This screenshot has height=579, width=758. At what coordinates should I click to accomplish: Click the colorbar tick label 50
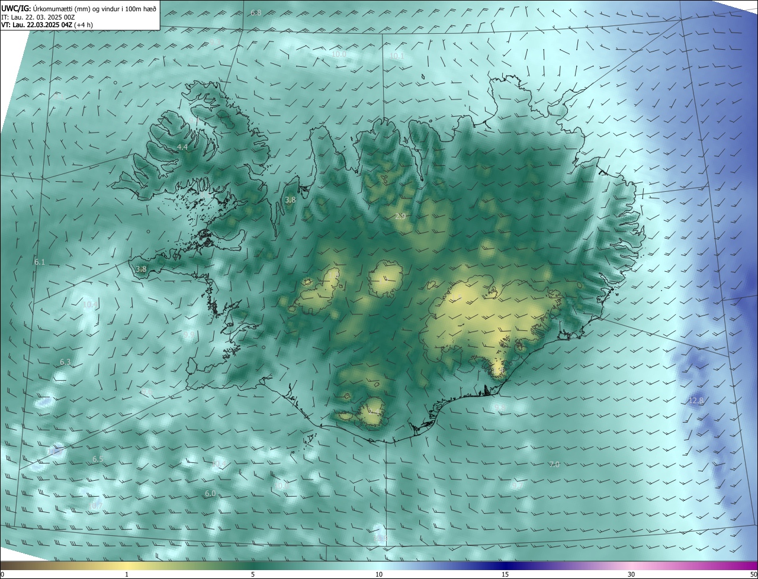click(x=753, y=575)
